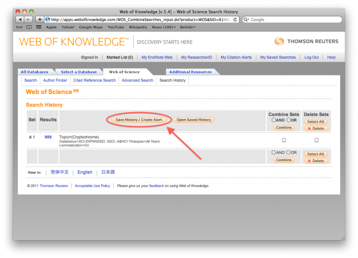Viewport: 358px width, 258px height.
Task: Open Cited Reference Search sub-tab
Action: pos(94,81)
